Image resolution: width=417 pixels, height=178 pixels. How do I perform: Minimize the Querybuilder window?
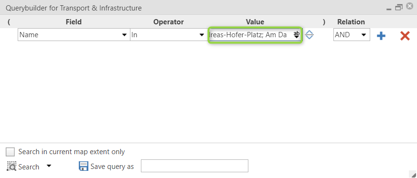click(389, 9)
